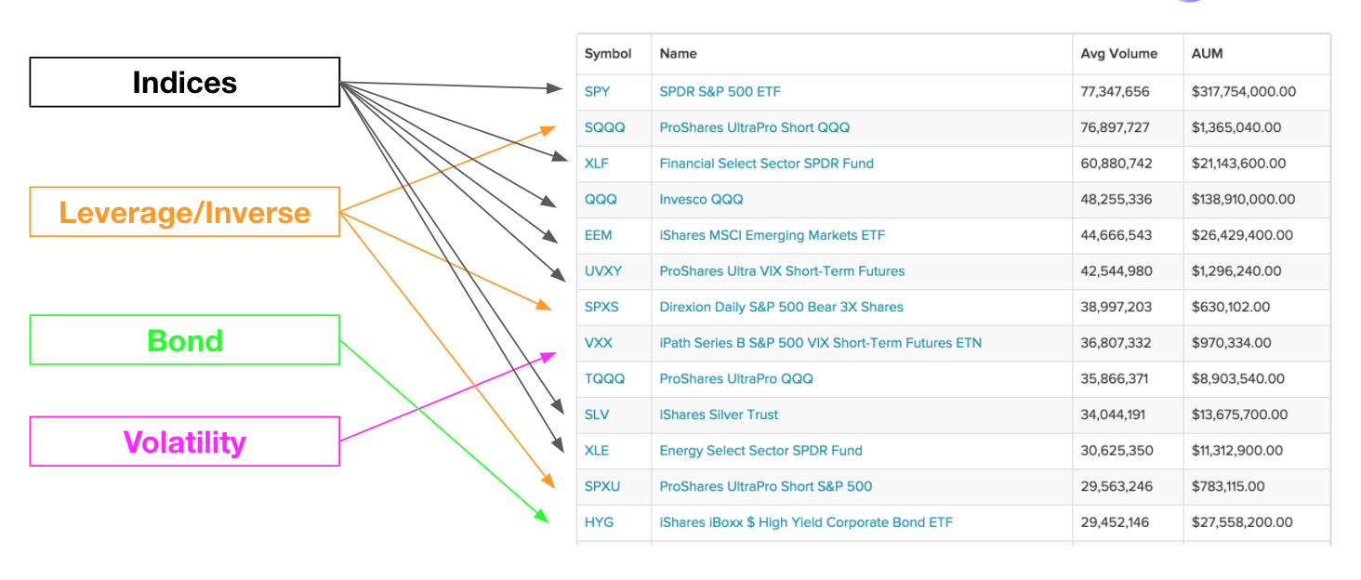Open the Invesco QQQ name link

click(702, 200)
